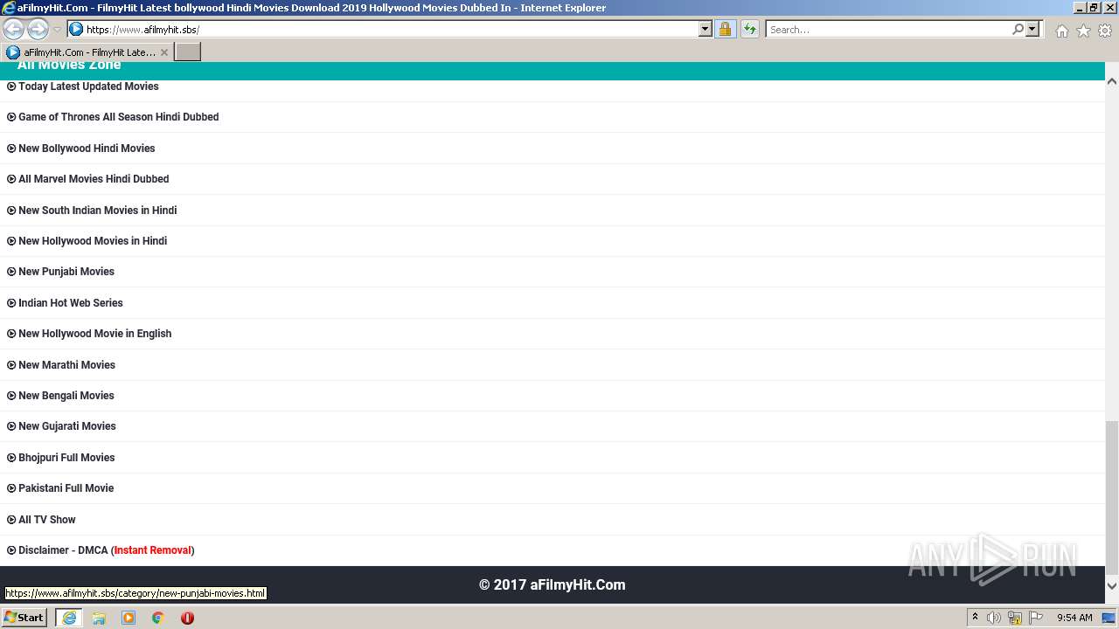Open Internet Explorer from the taskbar
The image size is (1119, 629).
[69, 618]
